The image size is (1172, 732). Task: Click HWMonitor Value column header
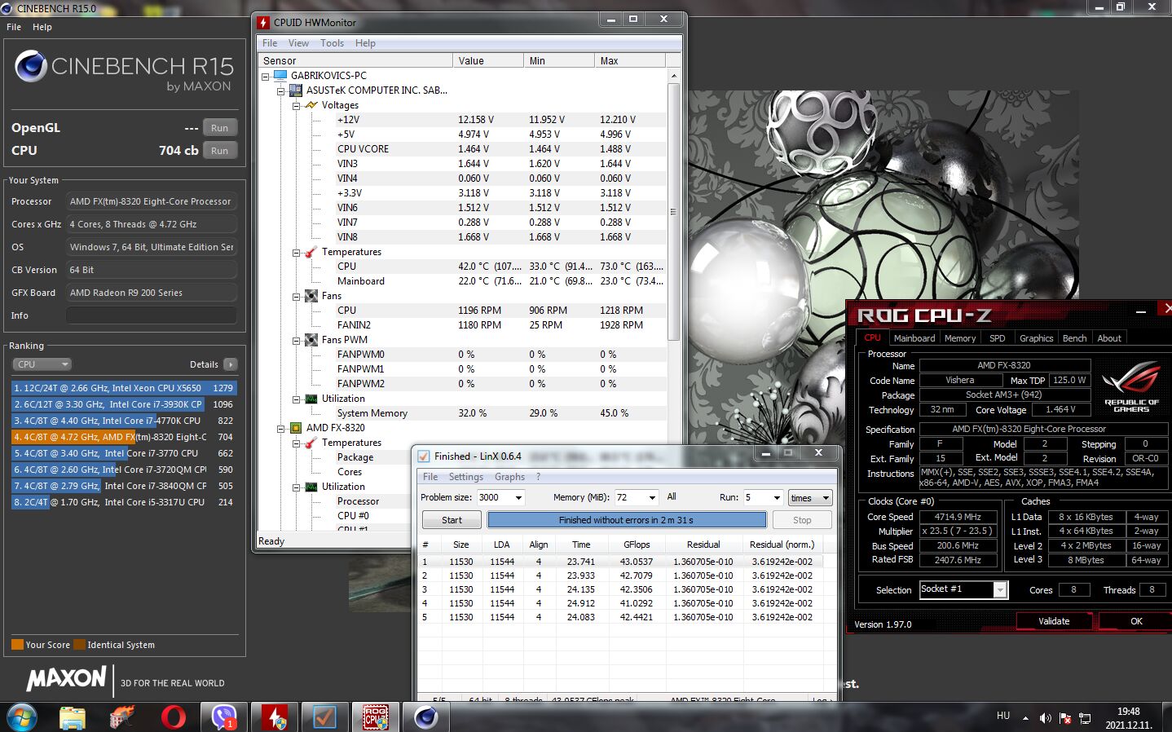pos(487,60)
